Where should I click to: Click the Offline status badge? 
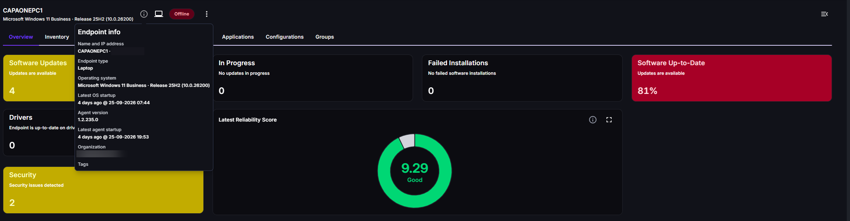[x=182, y=14]
